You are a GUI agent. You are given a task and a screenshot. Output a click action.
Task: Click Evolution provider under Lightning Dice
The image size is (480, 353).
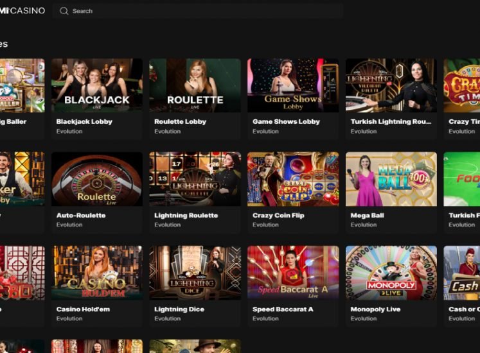pos(167,319)
